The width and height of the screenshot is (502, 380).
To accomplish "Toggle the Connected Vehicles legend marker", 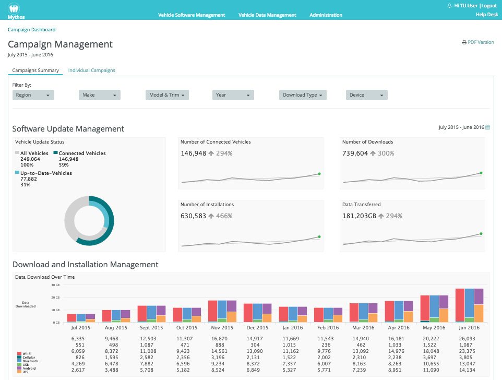I will click(55, 153).
